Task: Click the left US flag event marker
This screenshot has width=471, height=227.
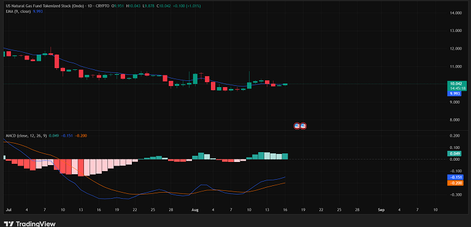Action: point(297,126)
